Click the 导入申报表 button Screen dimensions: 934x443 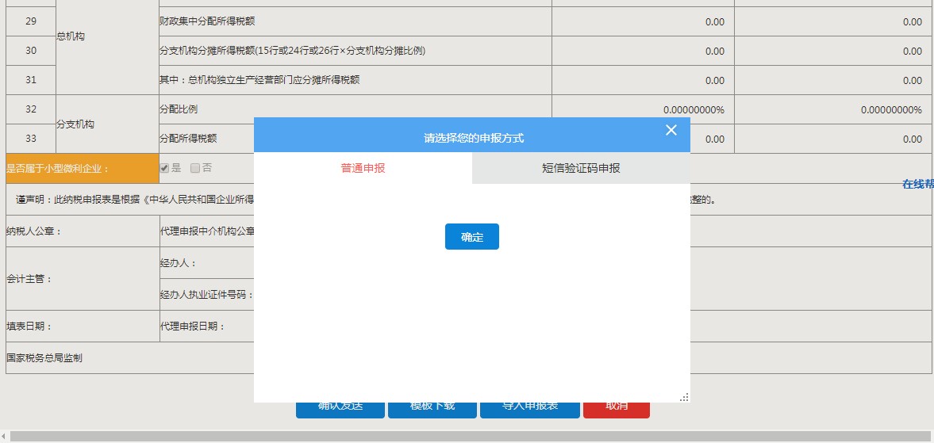point(530,409)
